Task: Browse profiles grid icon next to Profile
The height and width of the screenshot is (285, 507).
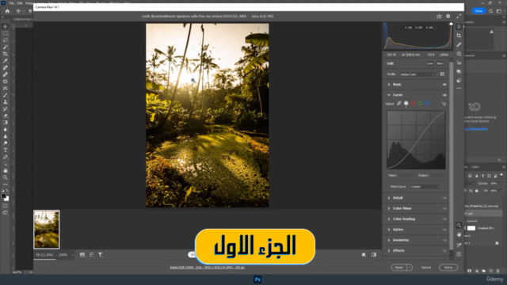Action: (x=442, y=74)
